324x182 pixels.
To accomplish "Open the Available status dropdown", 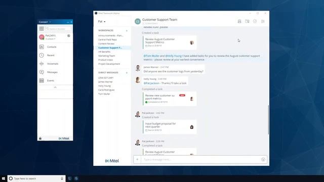I will (x=51, y=39).
